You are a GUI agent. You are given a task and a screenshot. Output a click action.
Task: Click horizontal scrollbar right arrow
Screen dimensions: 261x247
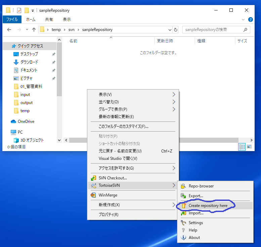click(x=251, y=140)
